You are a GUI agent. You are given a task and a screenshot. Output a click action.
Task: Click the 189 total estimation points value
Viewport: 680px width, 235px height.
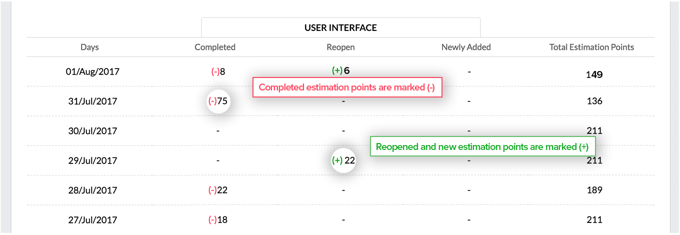click(594, 190)
